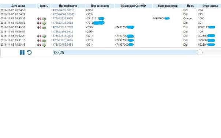Open identifier link 1478623735.9950
This screenshot has width=221, height=138.
tap(62, 18)
